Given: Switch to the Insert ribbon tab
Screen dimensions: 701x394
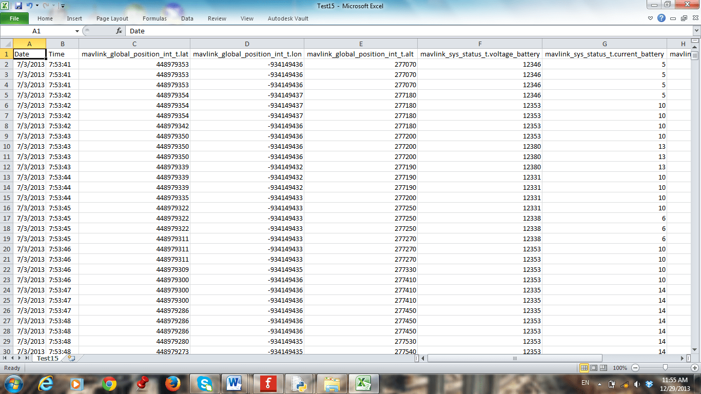Looking at the screenshot, I should click(x=74, y=18).
